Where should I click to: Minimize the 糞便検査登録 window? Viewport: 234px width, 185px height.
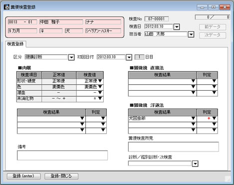[202, 7]
